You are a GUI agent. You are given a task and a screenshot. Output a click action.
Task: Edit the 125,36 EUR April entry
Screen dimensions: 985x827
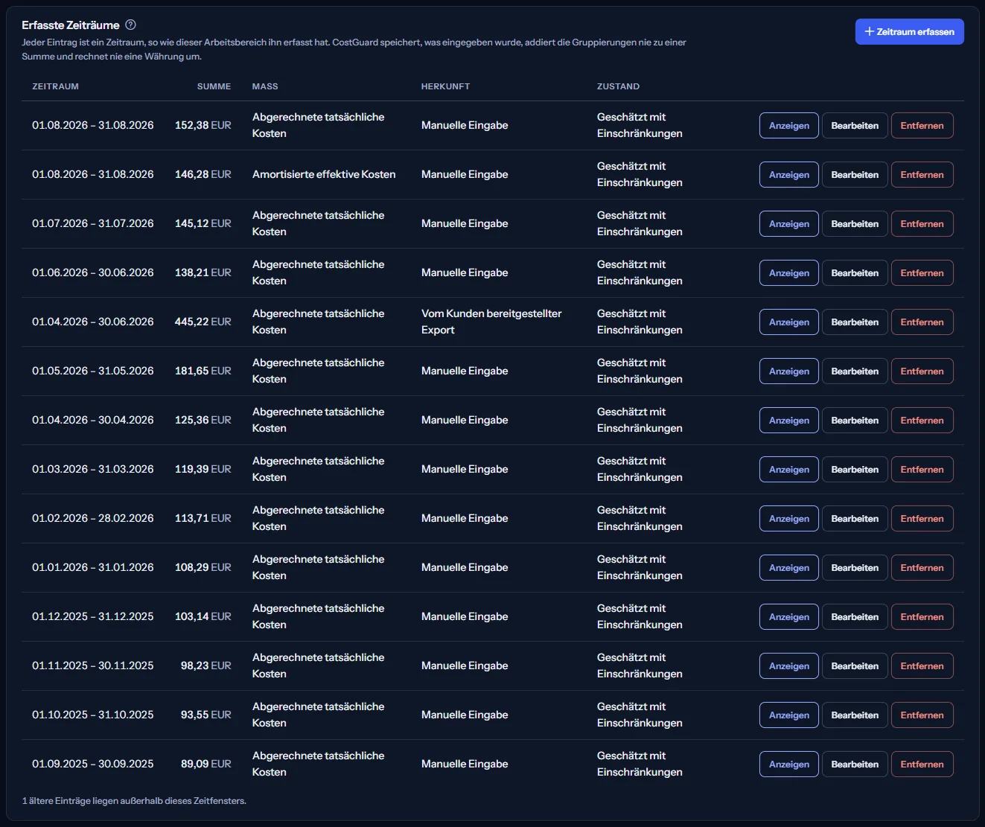855,421
